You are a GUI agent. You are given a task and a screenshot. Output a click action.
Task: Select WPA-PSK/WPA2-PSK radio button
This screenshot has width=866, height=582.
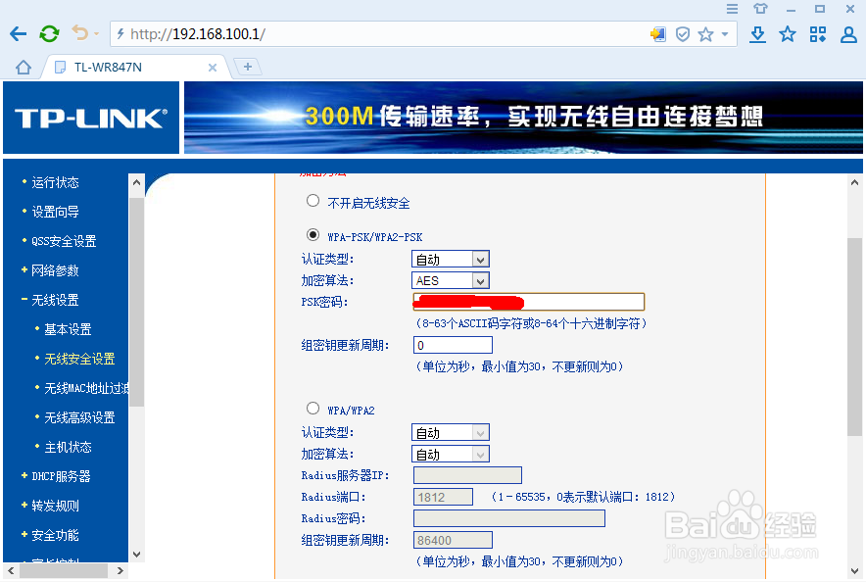(313, 235)
